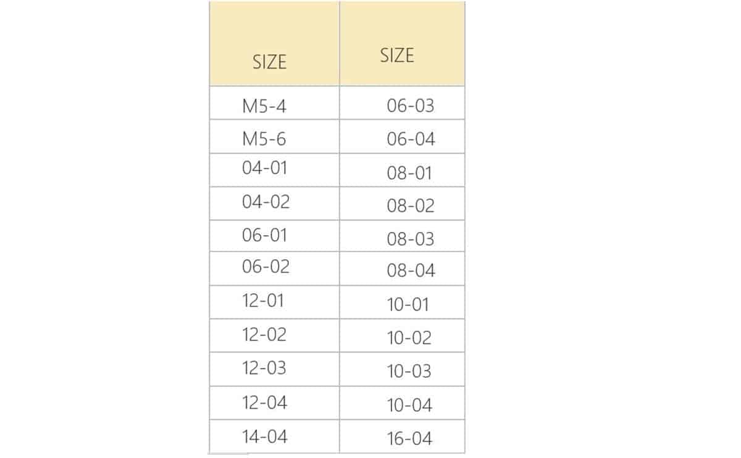Screen dimensions: 741x458
Task: Click the 08-03 size entry
Action: coord(411,239)
